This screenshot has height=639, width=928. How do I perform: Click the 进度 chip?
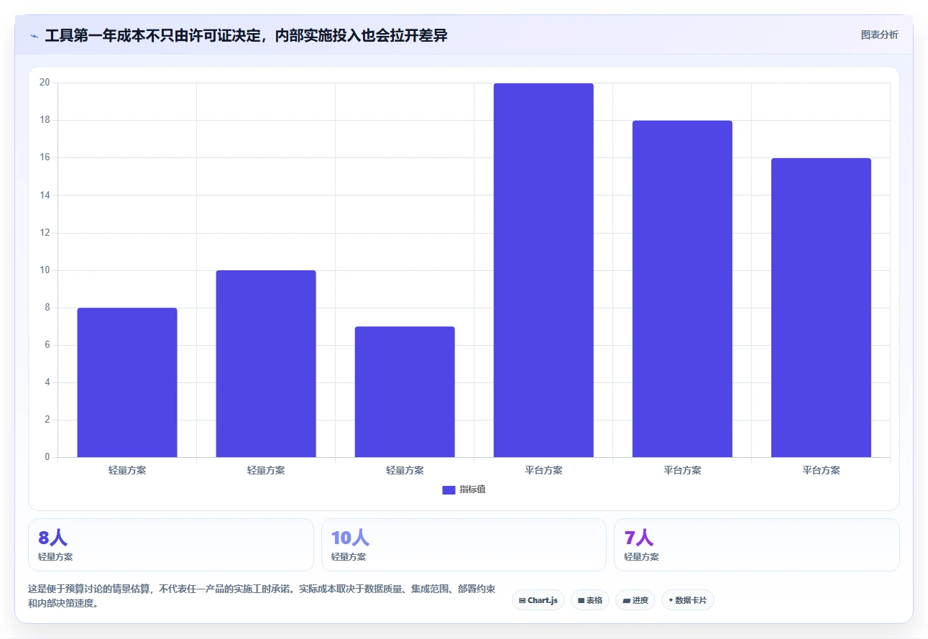point(635,600)
